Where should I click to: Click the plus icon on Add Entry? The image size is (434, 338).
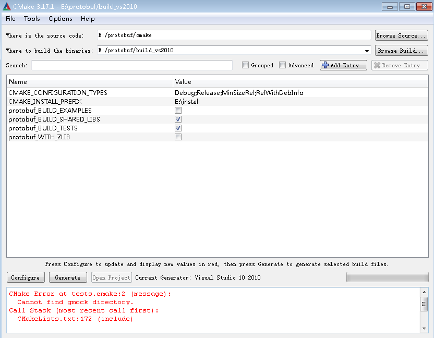[x=325, y=65]
